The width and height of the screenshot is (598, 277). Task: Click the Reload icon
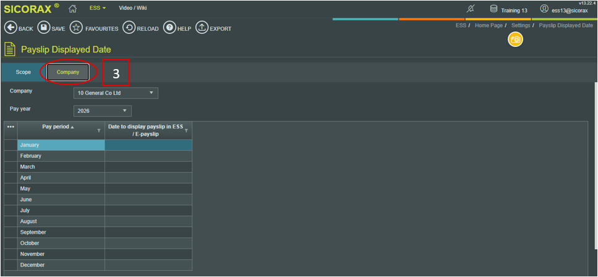129,28
